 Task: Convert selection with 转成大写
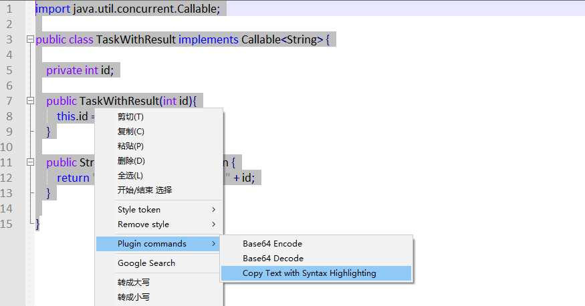(x=133, y=283)
